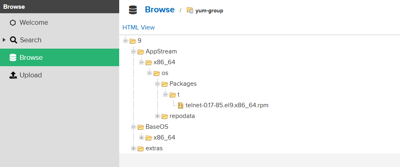Expand the extras folder

coord(134,148)
